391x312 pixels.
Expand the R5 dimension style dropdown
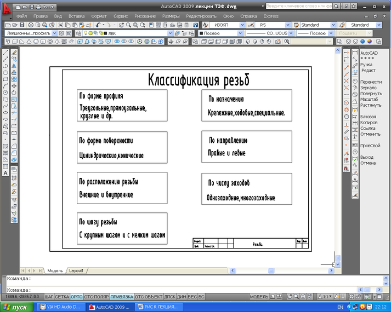click(288, 25)
